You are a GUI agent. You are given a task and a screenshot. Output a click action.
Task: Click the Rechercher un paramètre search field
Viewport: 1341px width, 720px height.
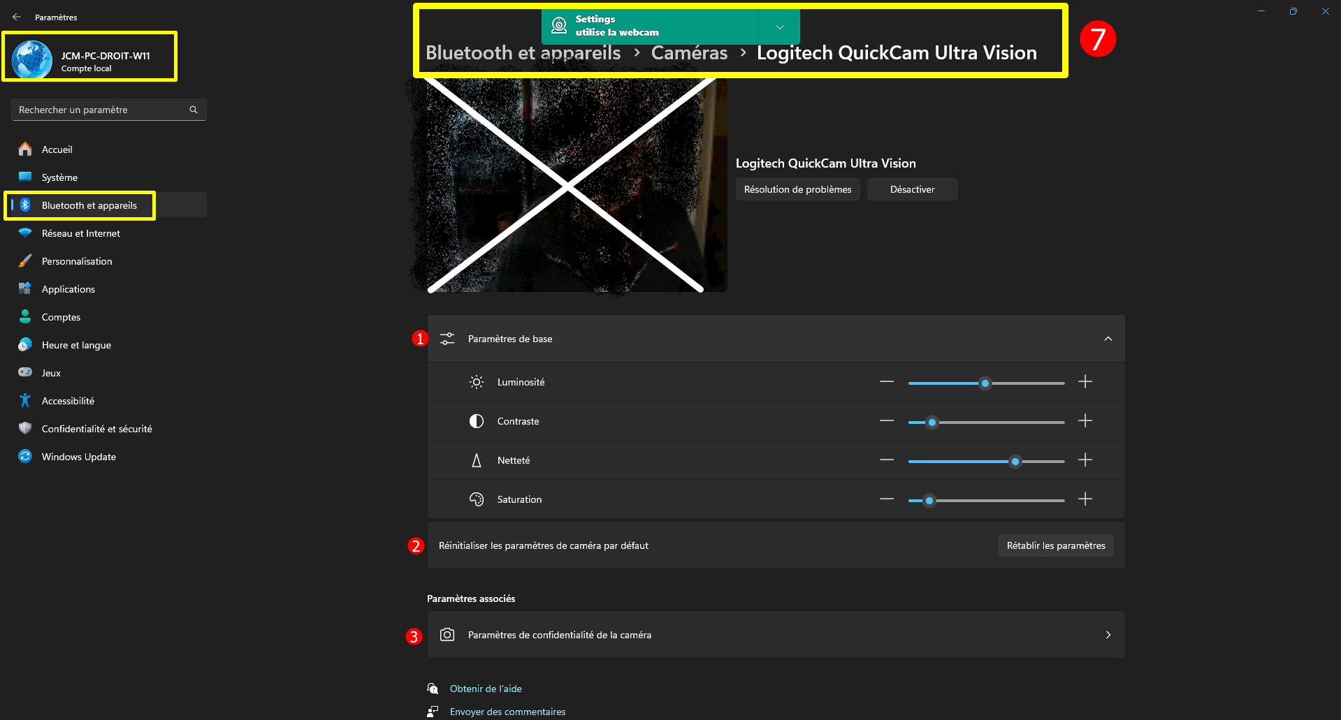pos(109,110)
